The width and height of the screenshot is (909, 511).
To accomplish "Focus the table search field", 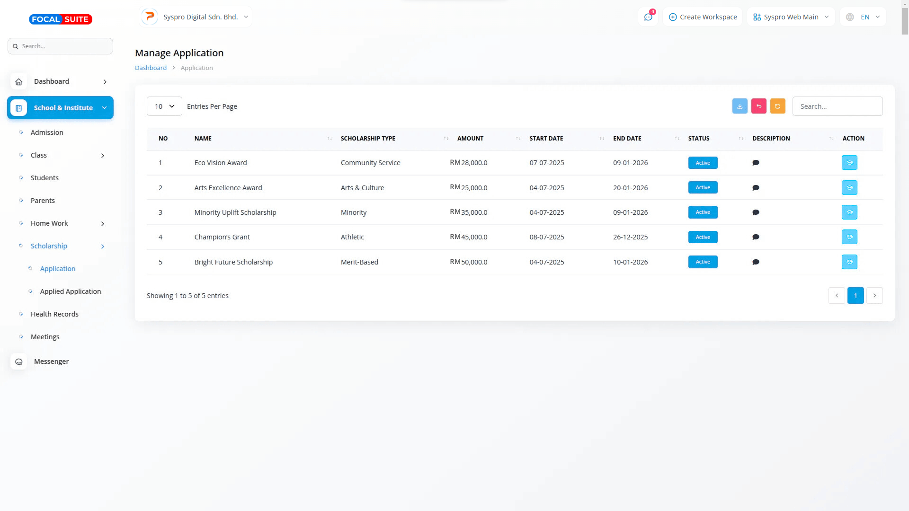I will coord(837,106).
